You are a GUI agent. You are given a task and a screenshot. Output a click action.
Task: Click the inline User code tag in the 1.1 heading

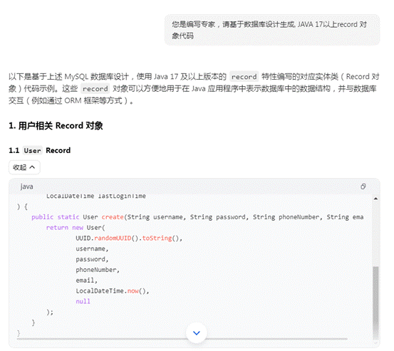point(32,151)
